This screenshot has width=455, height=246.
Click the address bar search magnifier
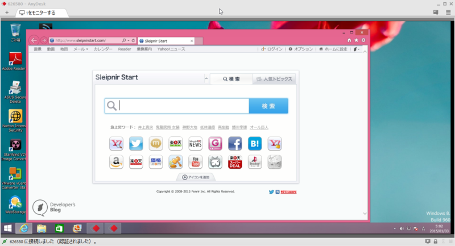124,40
